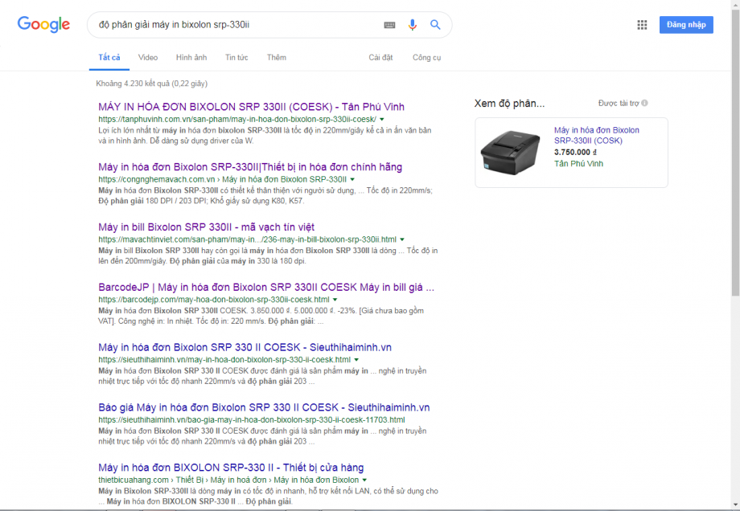The width and height of the screenshot is (740, 511).
Task: Expand dropdown arrow beside tanphuvinh.com.vn URL
Action: [382, 119]
